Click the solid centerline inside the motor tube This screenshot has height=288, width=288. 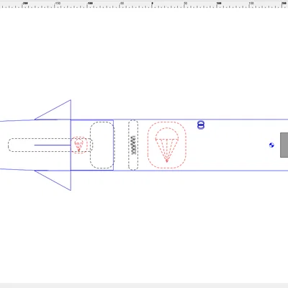pyautogui.click(x=53, y=145)
